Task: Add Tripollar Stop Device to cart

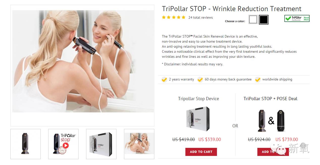Action: [x=201, y=152]
